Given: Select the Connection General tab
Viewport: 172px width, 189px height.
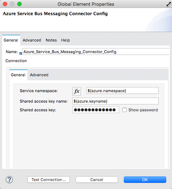Looking at the screenshot, I should point(18,75).
